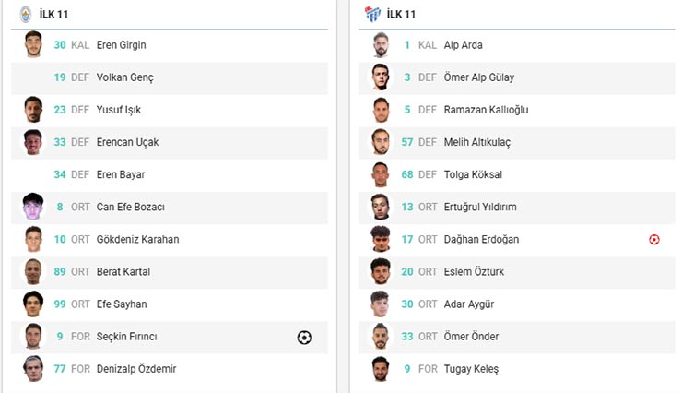Open Melih Altıkulaç player page

pos(477,142)
